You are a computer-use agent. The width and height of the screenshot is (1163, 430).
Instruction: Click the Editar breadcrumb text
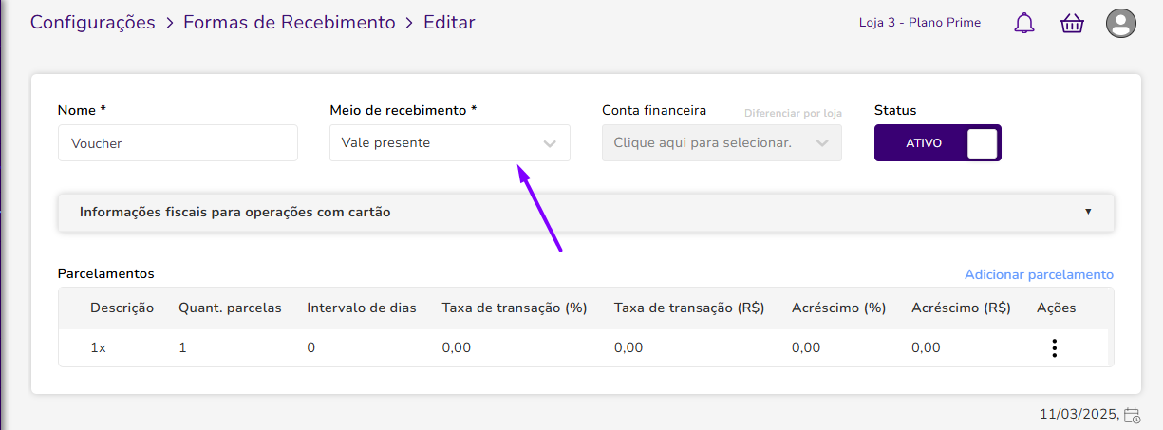(449, 22)
